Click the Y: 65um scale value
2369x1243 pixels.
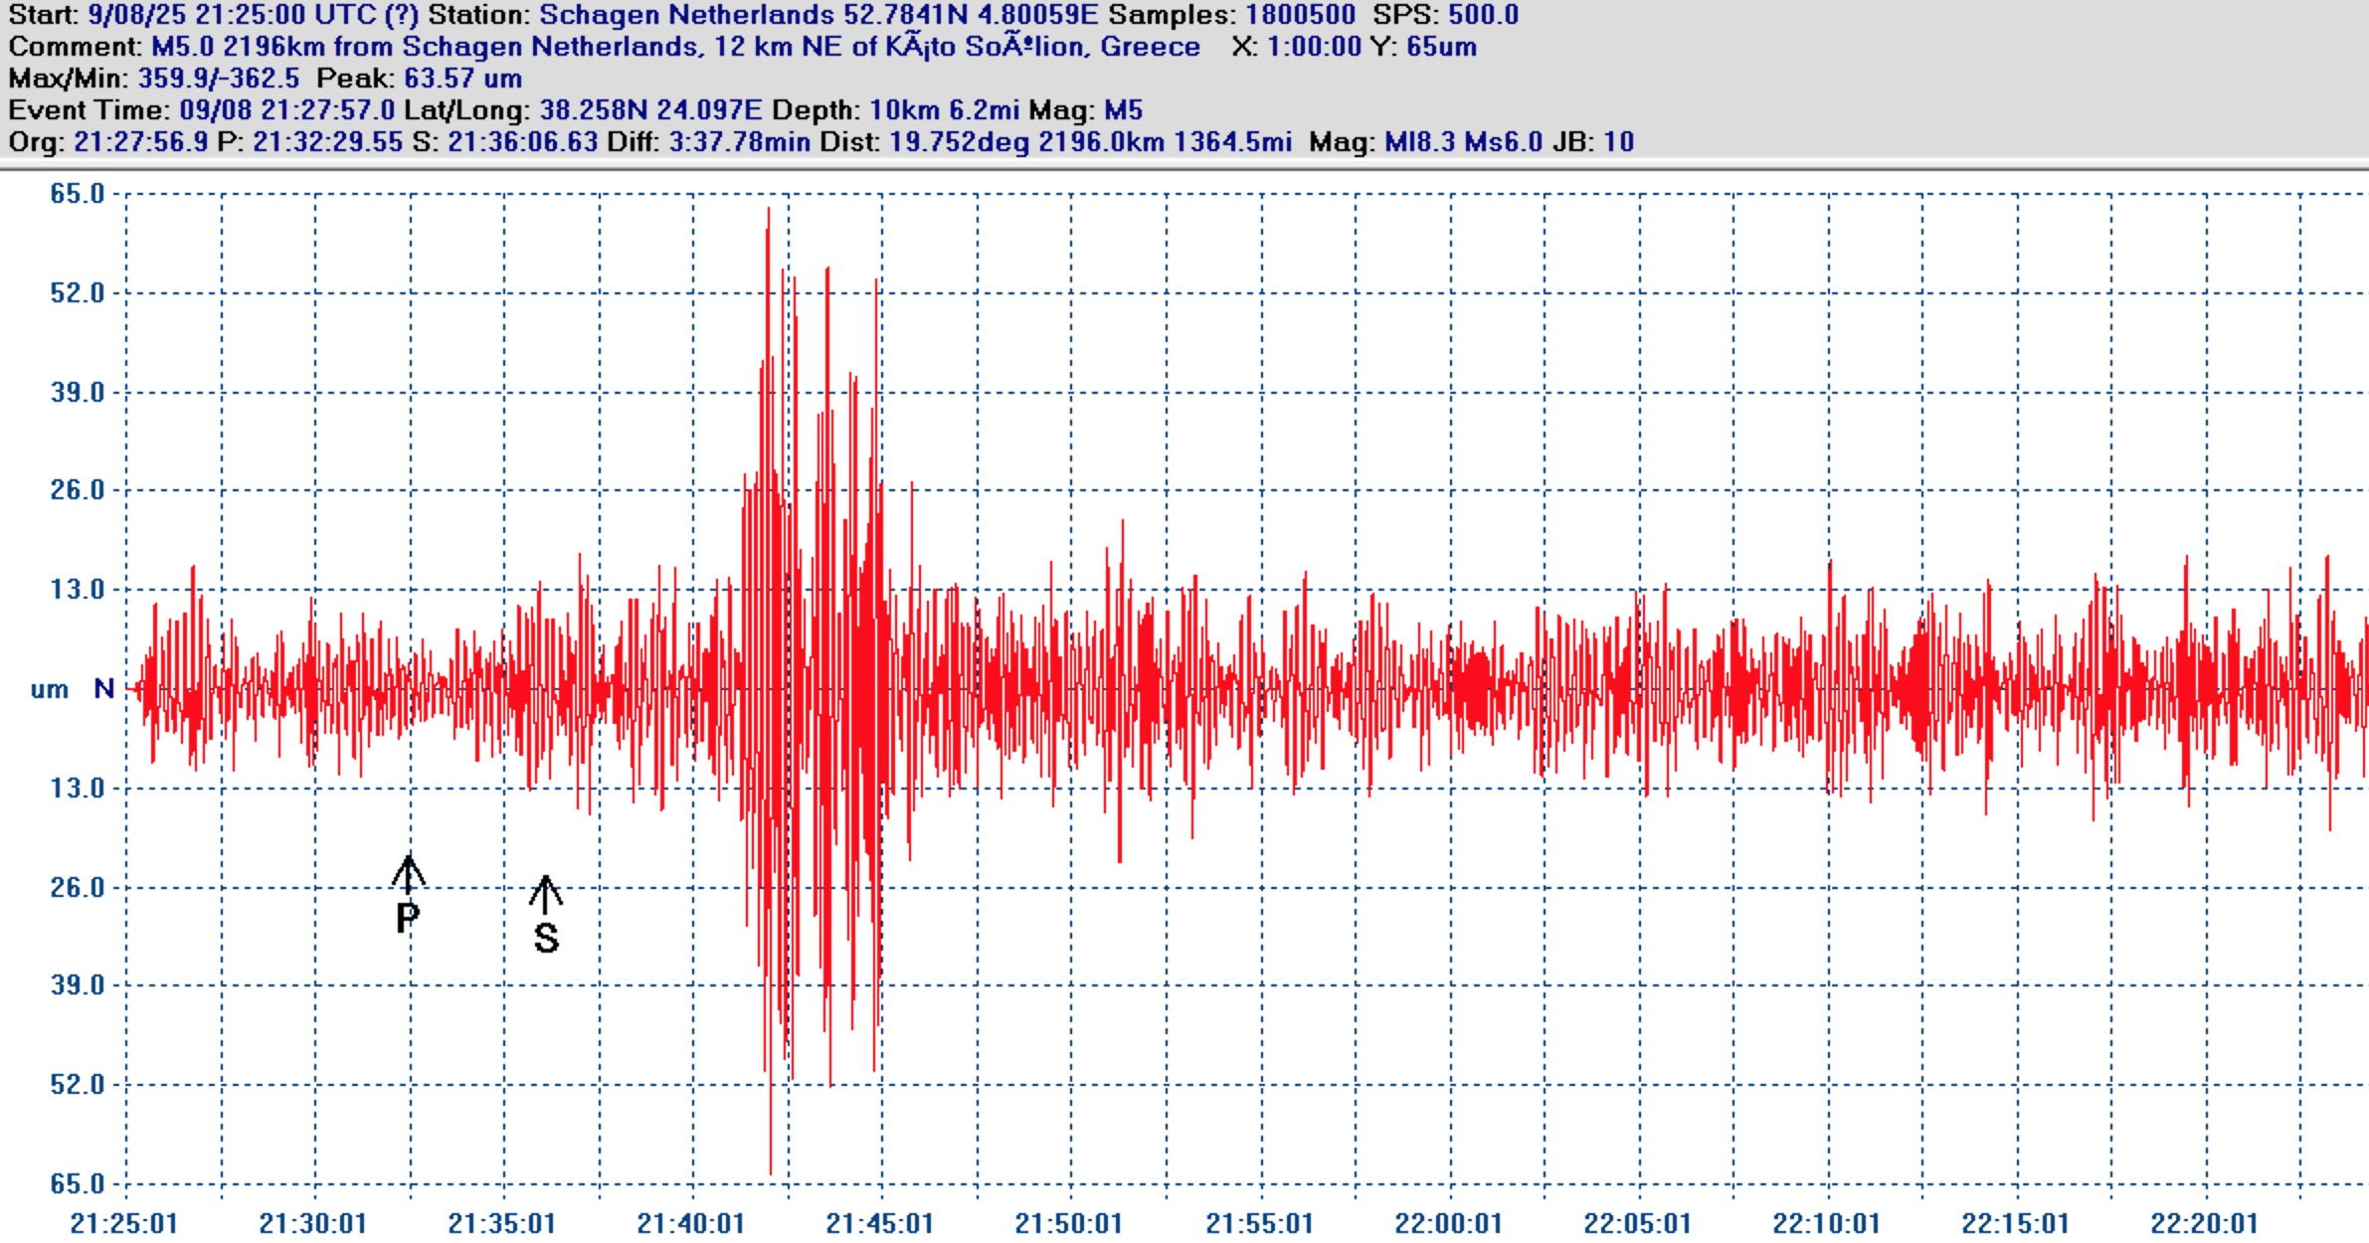tap(1440, 47)
